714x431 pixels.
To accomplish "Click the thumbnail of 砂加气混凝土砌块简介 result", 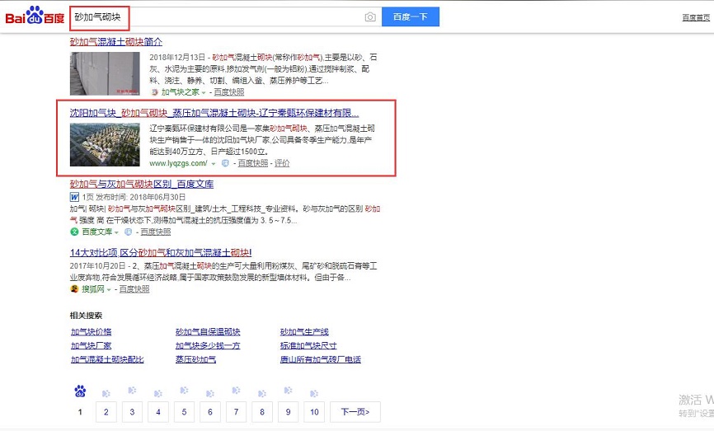I will (x=105, y=73).
